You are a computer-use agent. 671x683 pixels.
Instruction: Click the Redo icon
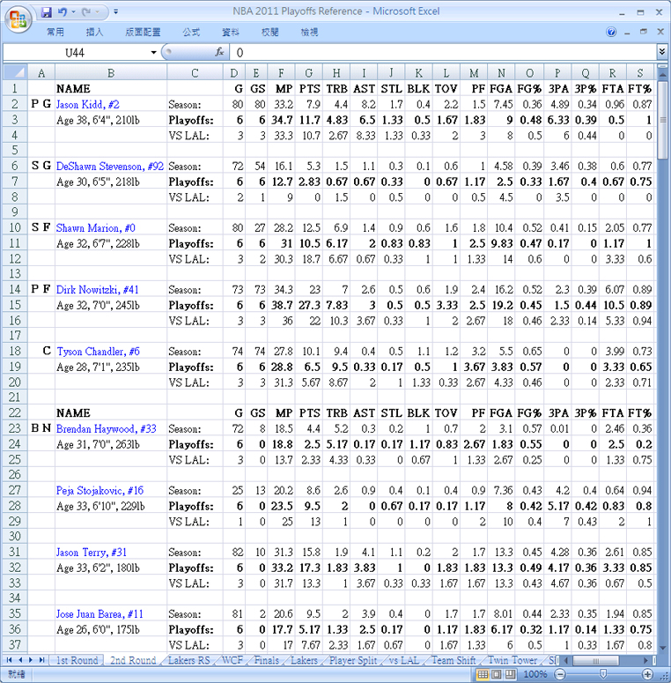pos(86,11)
